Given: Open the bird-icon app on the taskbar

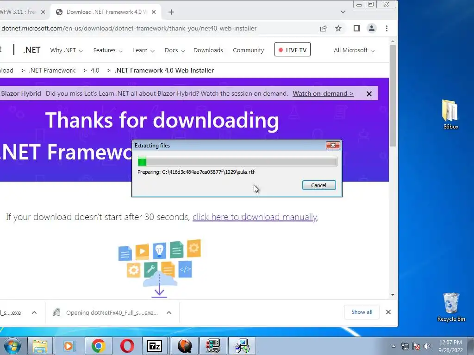Looking at the screenshot, I should [x=184, y=346].
